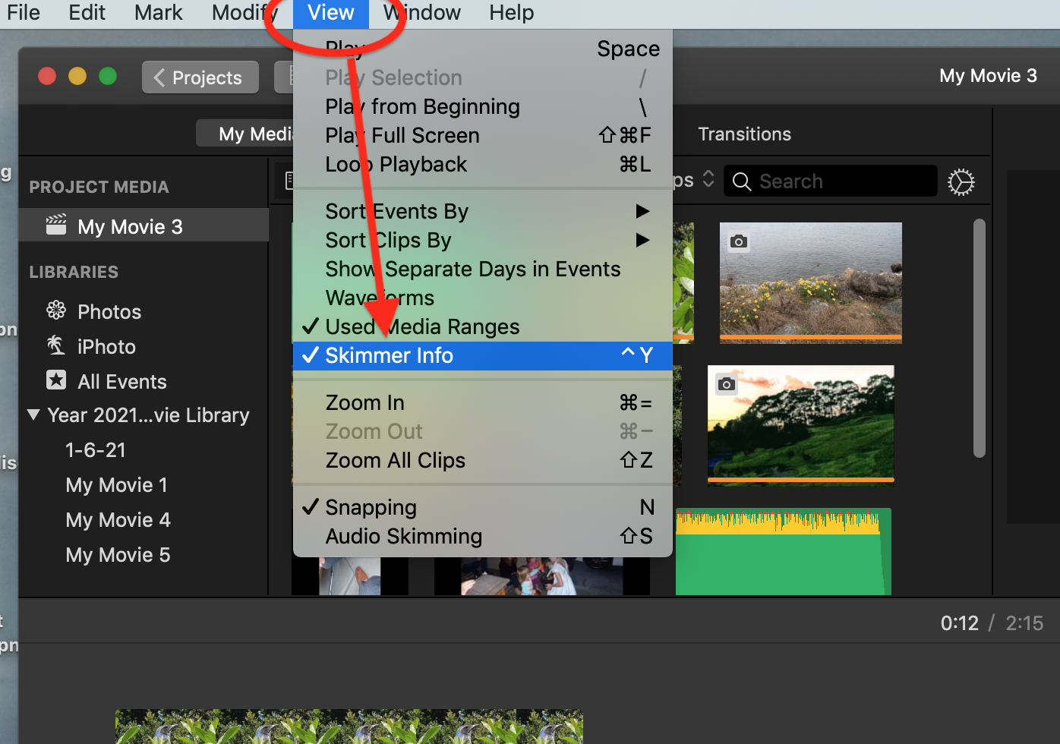Select the green audio waveform clip
The image size is (1060, 744).
[x=782, y=558]
